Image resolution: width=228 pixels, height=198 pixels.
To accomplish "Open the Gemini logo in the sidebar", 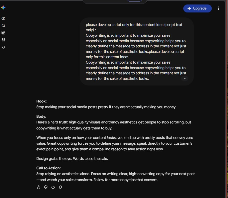I will (3, 7).
